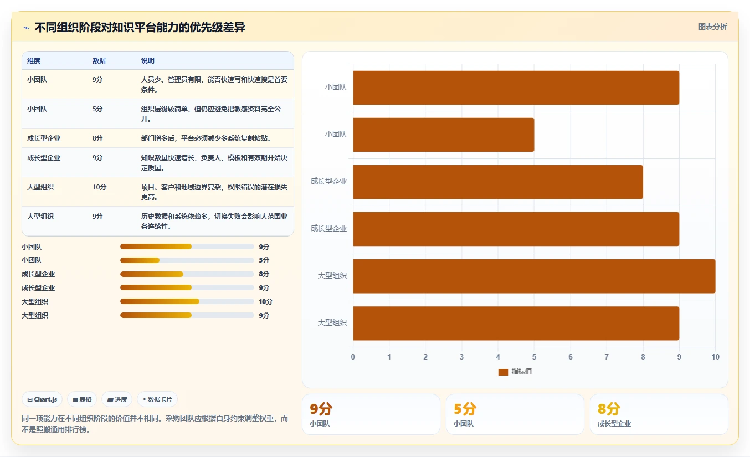Click the table cell starting 部门增多后
The width and height of the screenshot is (750, 457).
pos(215,138)
